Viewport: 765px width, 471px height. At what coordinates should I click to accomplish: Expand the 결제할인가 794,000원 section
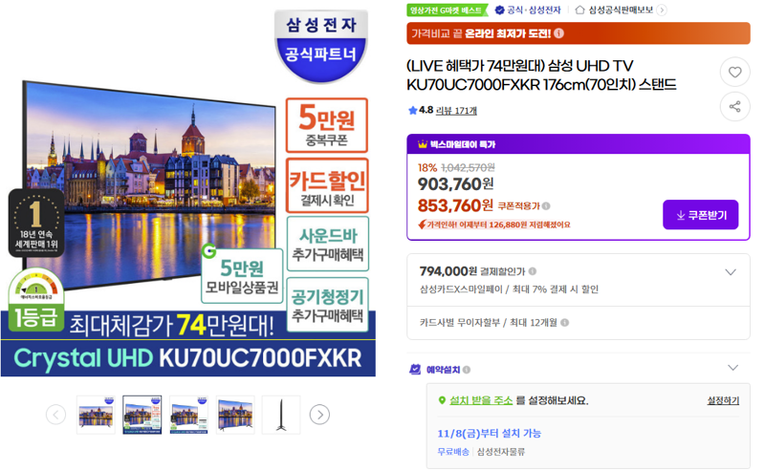(x=730, y=272)
